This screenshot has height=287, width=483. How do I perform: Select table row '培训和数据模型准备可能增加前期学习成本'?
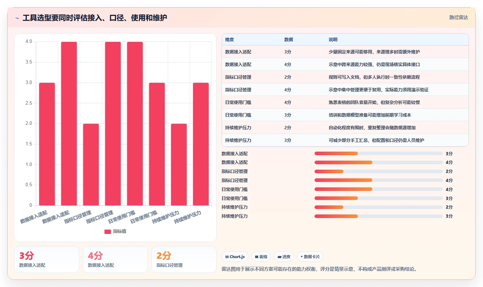click(x=345, y=115)
